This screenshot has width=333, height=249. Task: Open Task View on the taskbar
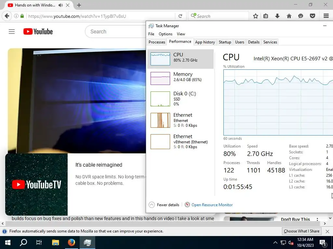point(39,243)
